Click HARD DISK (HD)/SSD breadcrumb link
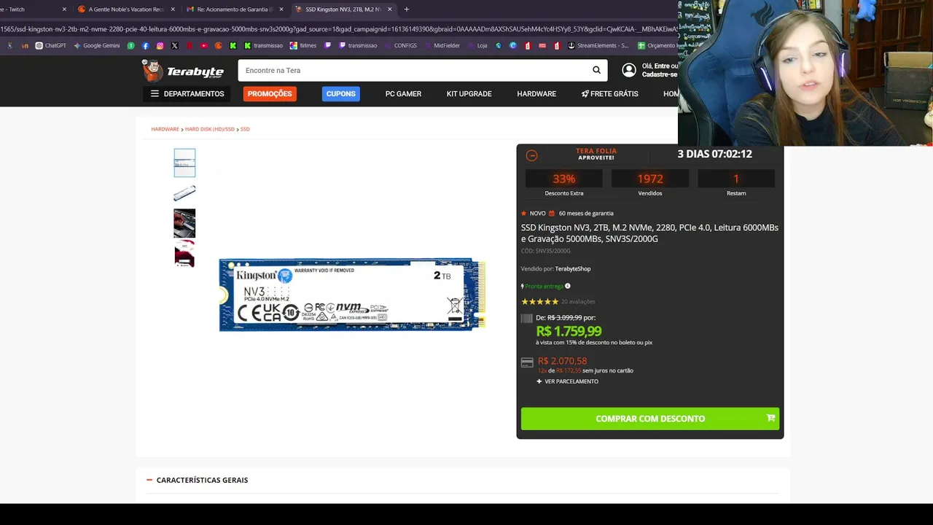This screenshot has width=933, height=525. (x=210, y=129)
